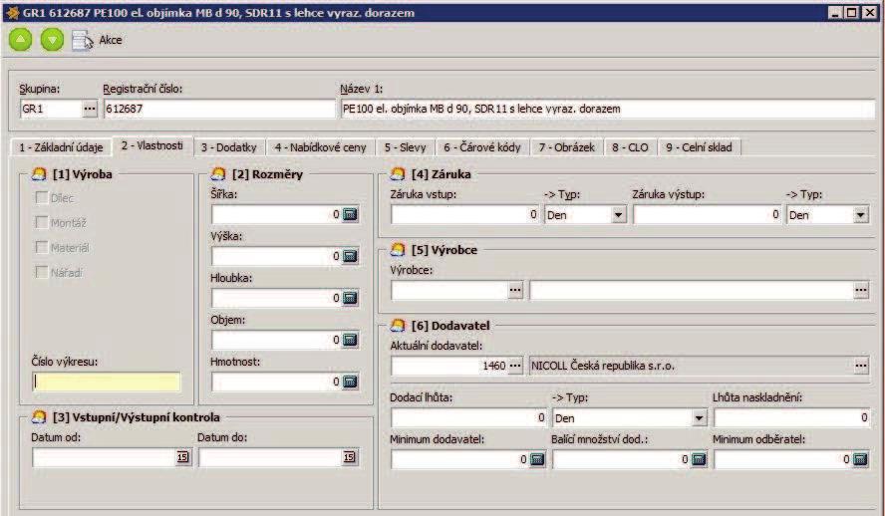This screenshot has width=885, height=516.
Task: Click the Šířka value field
Action: tap(277, 214)
